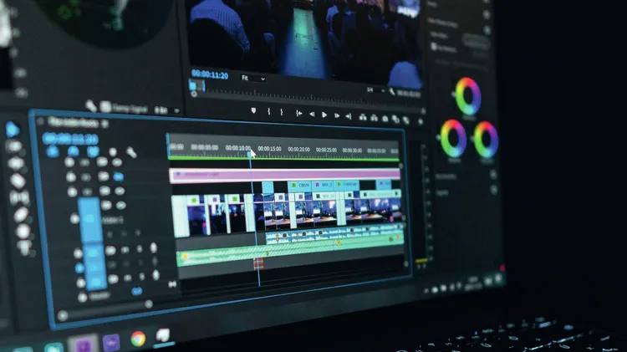Toggle Snap in the timeline

[x=74, y=151]
